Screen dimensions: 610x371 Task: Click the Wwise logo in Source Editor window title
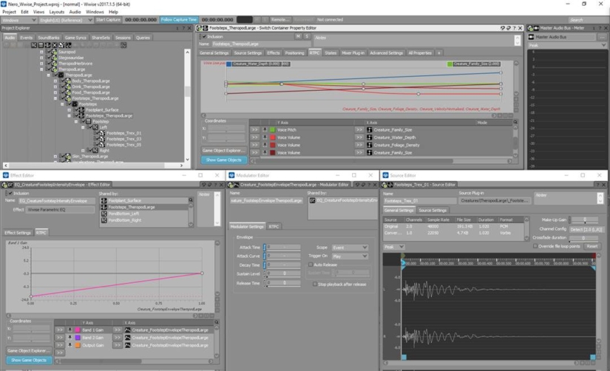385,175
